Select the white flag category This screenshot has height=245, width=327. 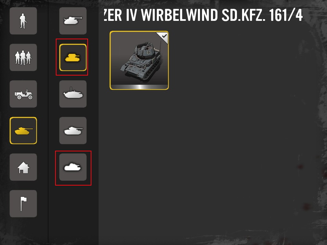[x=23, y=204]
